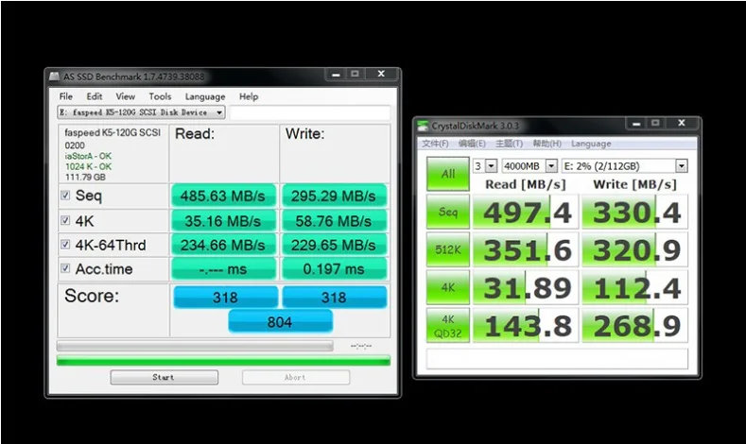Click the Abort button in AS SSD Benchmark

point(296,377)
